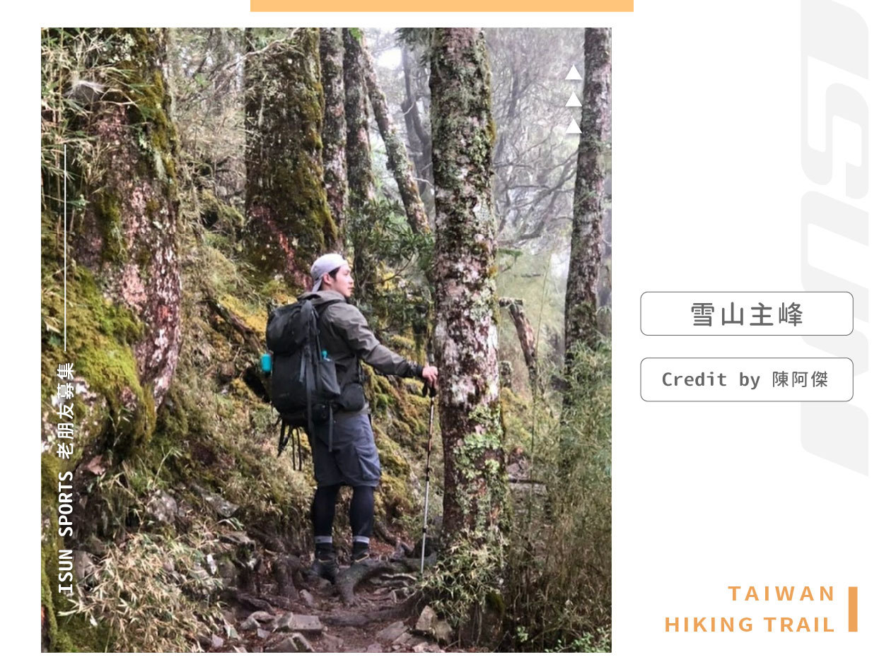Click the vertical white line above caption
The width and height of the screenshot is (884, 662).
(x=65, y=247)
